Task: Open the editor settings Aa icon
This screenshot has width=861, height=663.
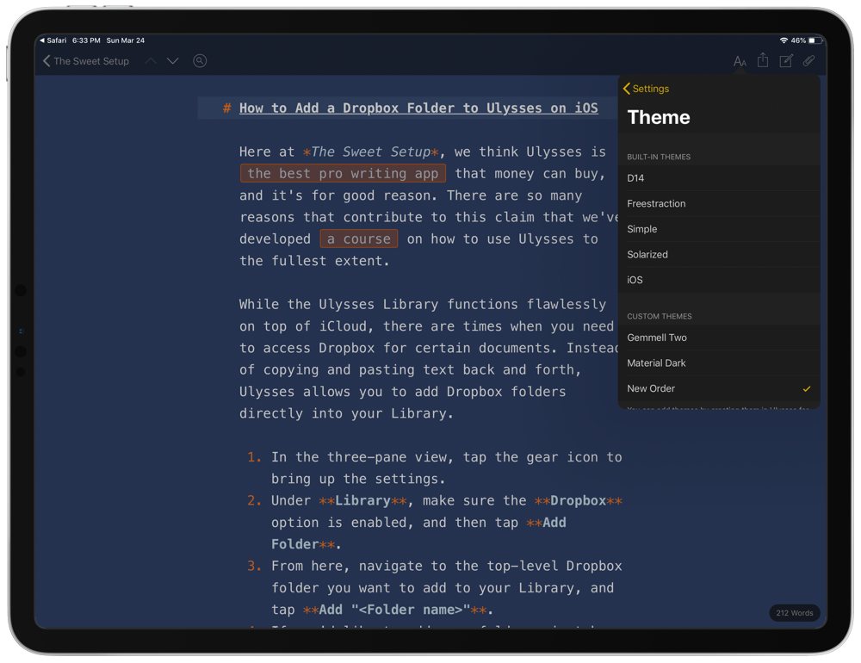Action: pyautogui.click(x=740, y=61)
